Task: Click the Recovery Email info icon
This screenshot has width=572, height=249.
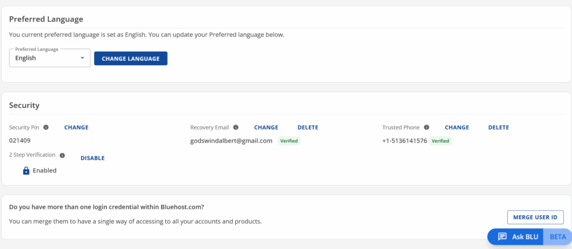Action: 236,127
